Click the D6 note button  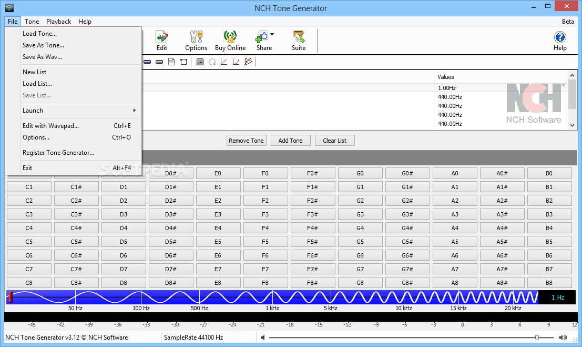[x=124, y=255]
